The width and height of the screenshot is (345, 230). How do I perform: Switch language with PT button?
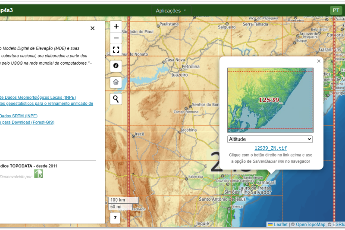(336, 10)
